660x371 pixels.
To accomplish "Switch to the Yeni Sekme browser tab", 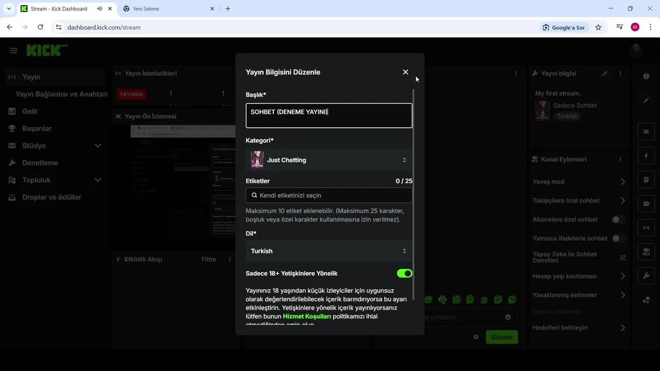I will 169,9.
